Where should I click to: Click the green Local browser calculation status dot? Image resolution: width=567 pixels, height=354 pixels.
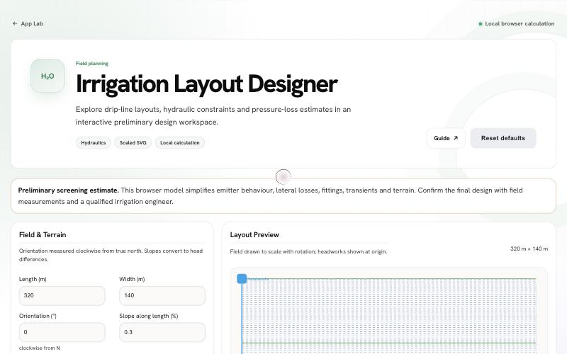pyautogui.click(x=481, y=24)
